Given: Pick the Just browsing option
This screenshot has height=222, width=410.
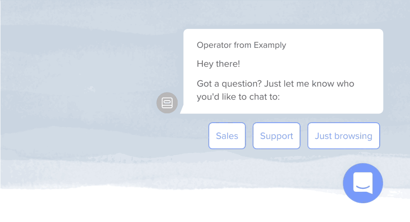Looking at the screenshot, I should [343, 136].
